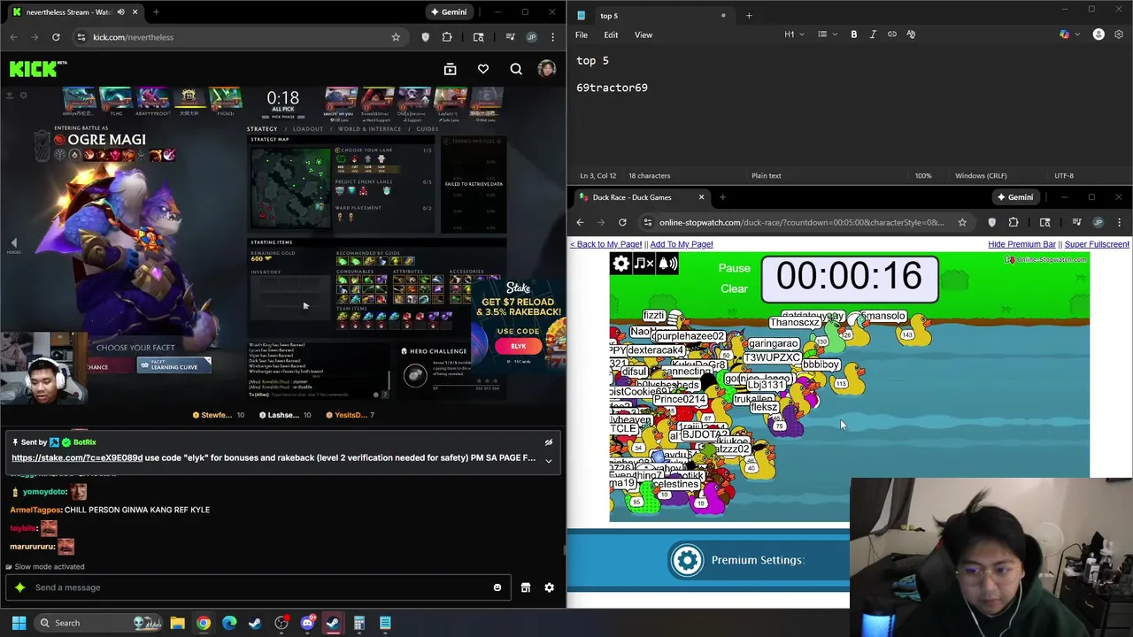Open File Explorer from taskbar
Screen dimensions: 1133x637
[177, 623]
